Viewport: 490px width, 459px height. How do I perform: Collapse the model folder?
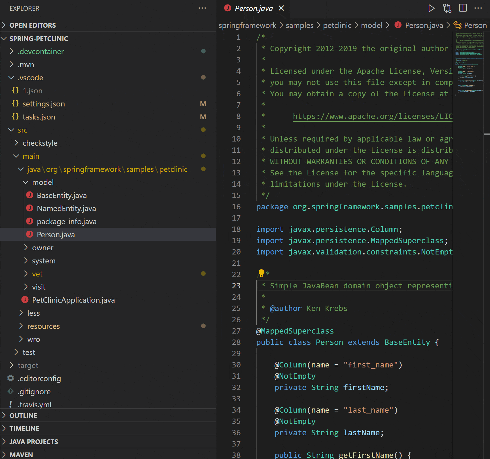click(25, 182)
